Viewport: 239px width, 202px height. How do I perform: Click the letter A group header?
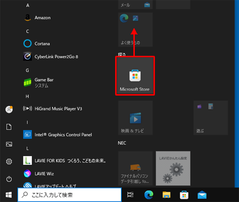point(28,5)
